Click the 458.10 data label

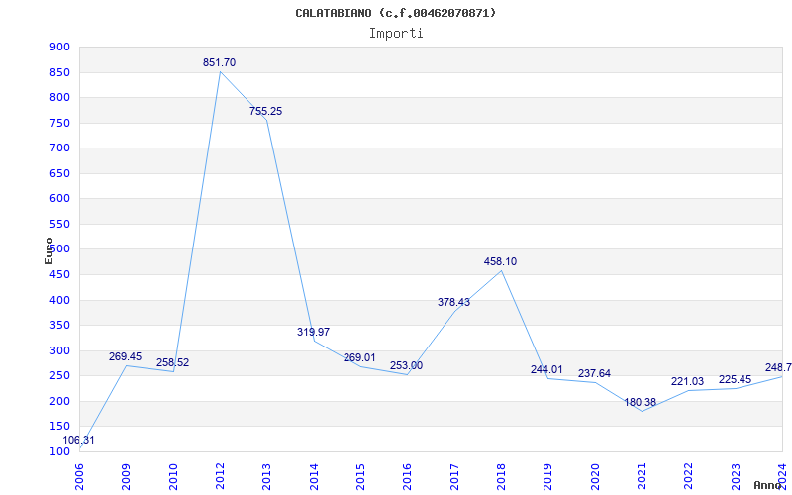coord(500,261)
